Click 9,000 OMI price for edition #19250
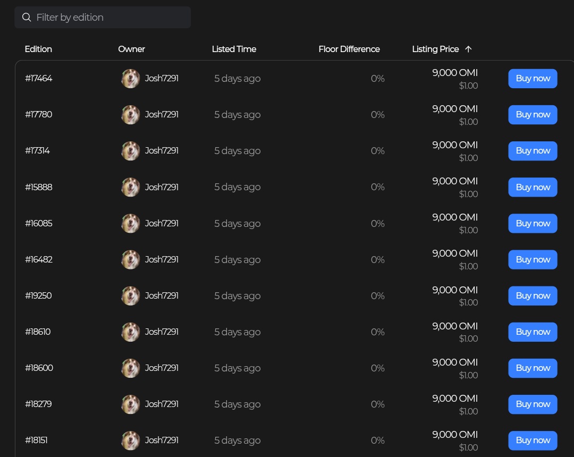The image size is (574, 457). coord(455,290)
